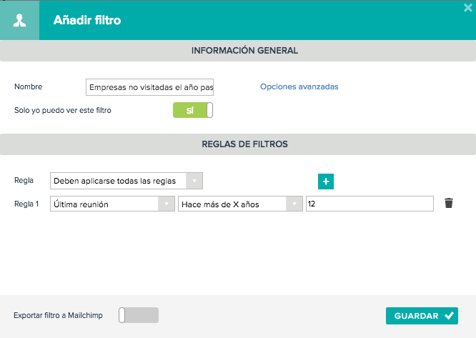
Task: Enable Exportar filtro a Mailchimp switch
Action: (139, 315)
